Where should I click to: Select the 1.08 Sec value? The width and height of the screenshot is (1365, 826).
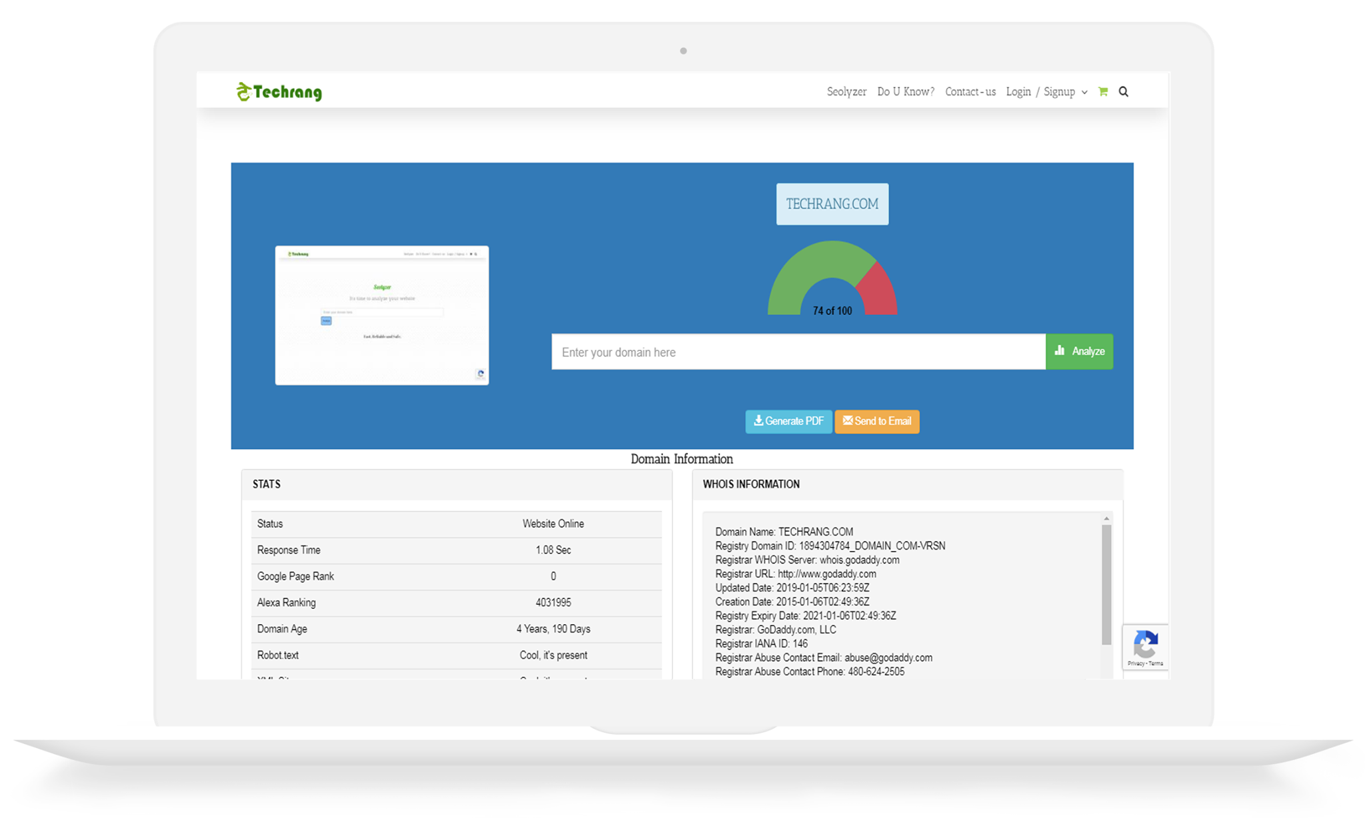click(553, 550)
